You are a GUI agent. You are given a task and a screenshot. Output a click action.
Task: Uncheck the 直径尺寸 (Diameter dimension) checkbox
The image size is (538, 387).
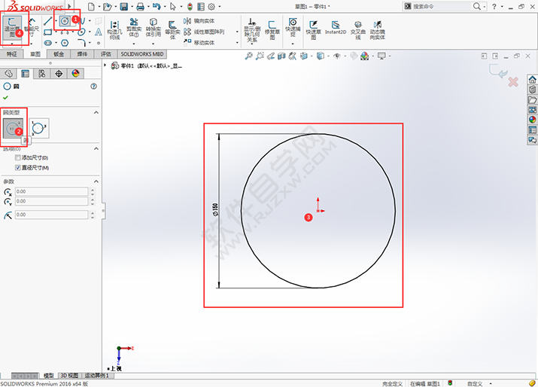(x=18, y=167)
